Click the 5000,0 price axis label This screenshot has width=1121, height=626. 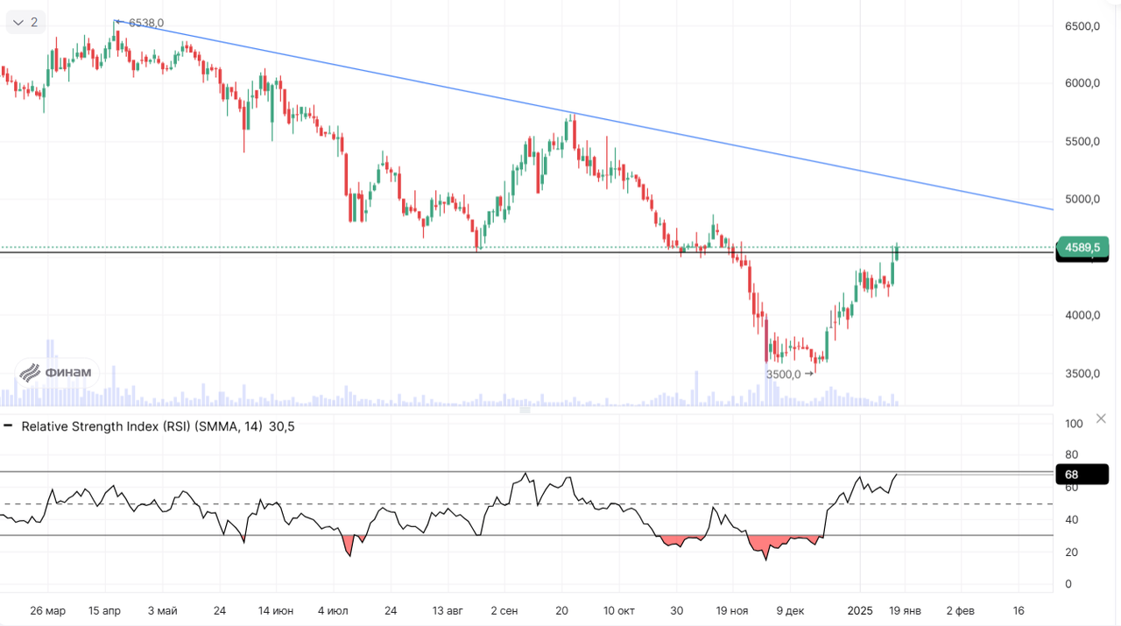pyautogui.click(x=1082, y=199)
